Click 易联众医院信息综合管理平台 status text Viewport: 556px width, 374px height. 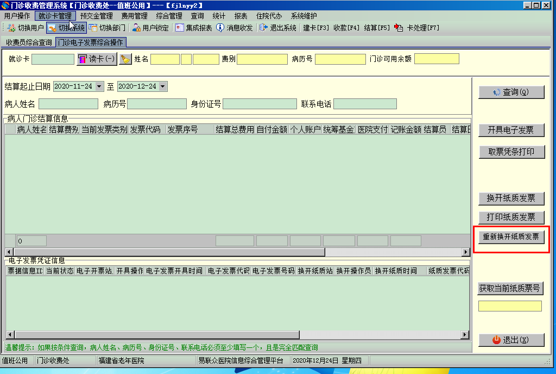pyautogui.click(x=241, y=360)
